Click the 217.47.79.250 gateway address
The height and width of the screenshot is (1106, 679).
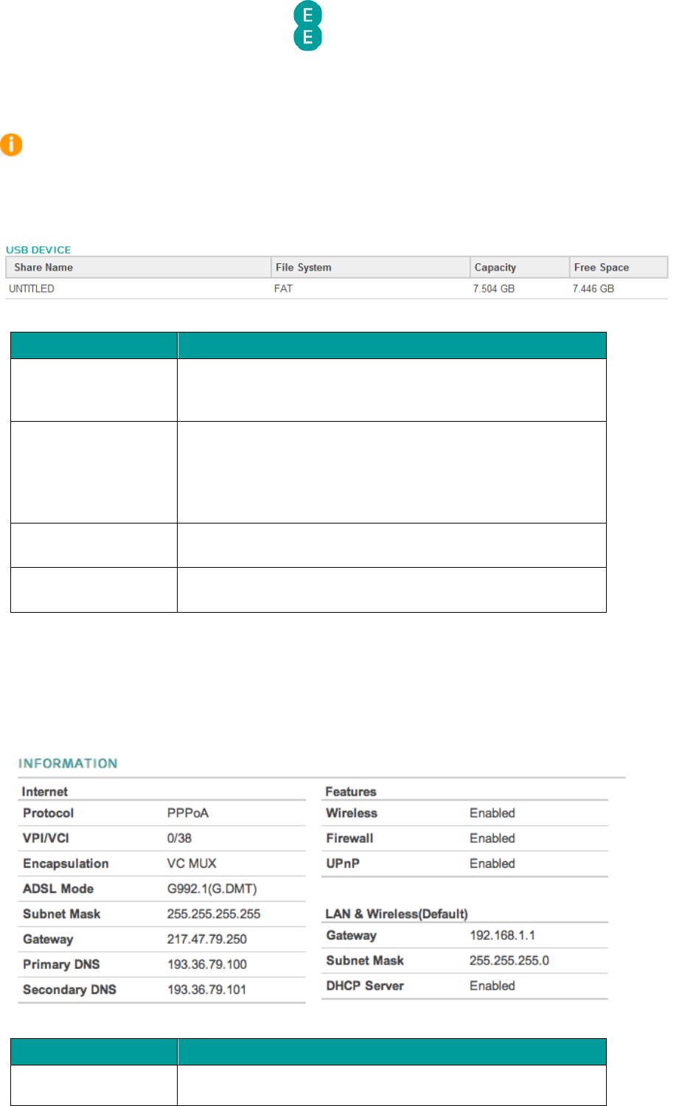coord(206,939)
